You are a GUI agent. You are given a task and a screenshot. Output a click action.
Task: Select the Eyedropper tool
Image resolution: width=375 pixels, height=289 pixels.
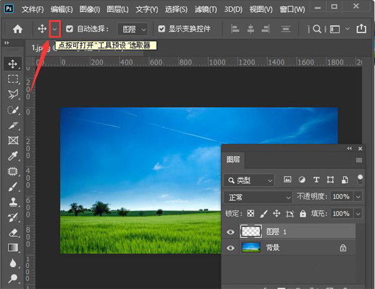tap(12, 156)
